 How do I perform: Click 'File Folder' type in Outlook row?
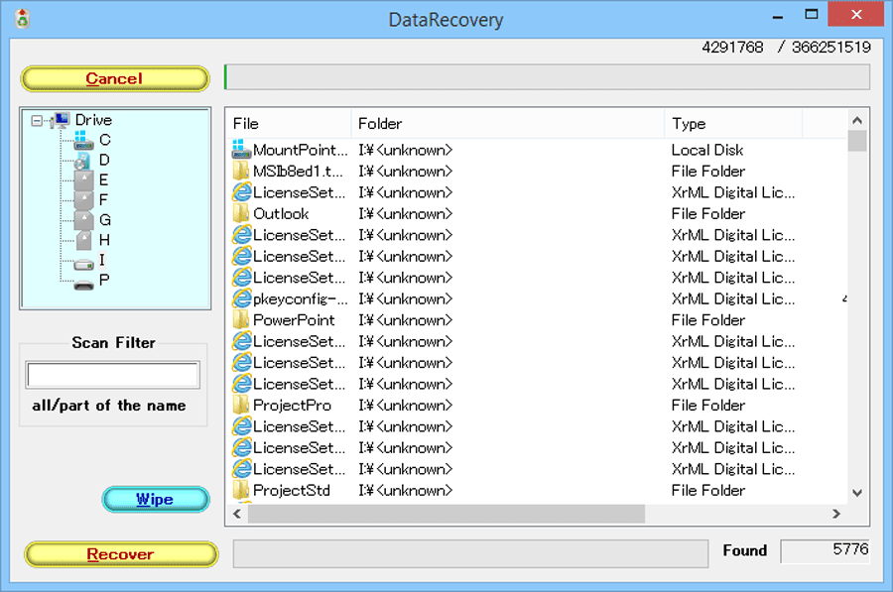coord(707,214)
